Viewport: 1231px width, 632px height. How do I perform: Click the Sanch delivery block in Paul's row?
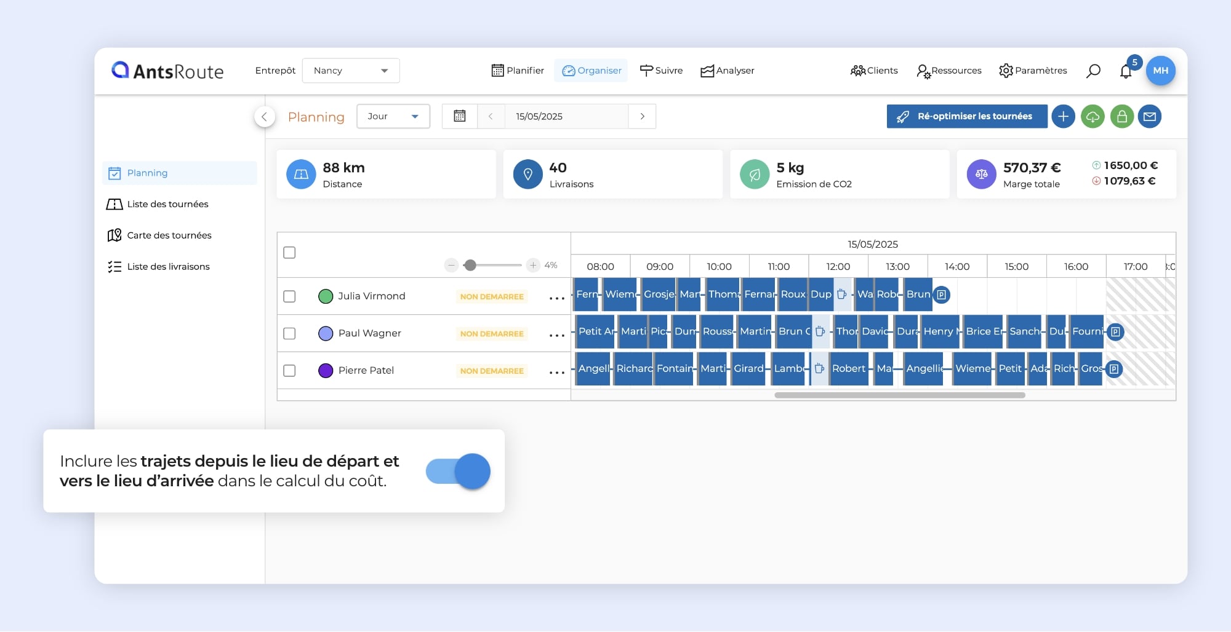(x=1024, y=331)
